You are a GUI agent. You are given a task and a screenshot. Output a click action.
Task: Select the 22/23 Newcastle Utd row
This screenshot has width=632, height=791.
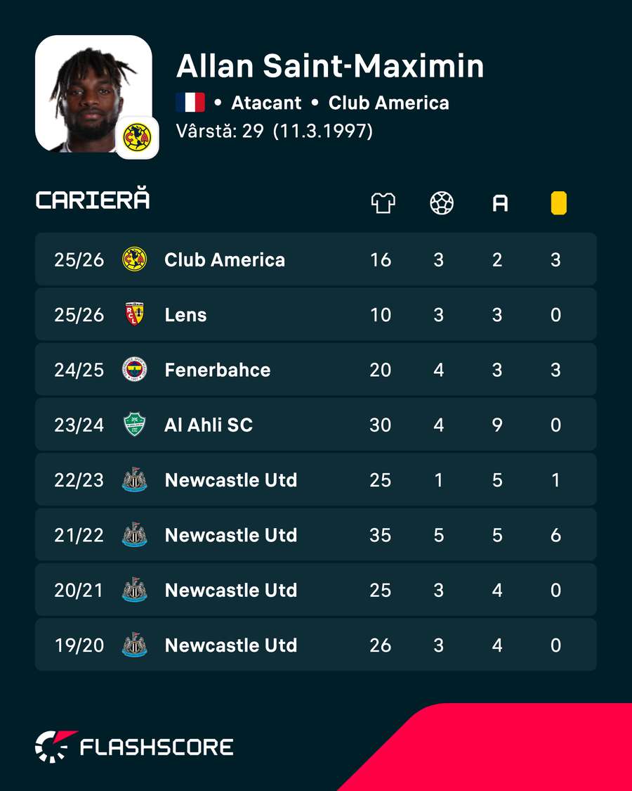tap(316, 480)
